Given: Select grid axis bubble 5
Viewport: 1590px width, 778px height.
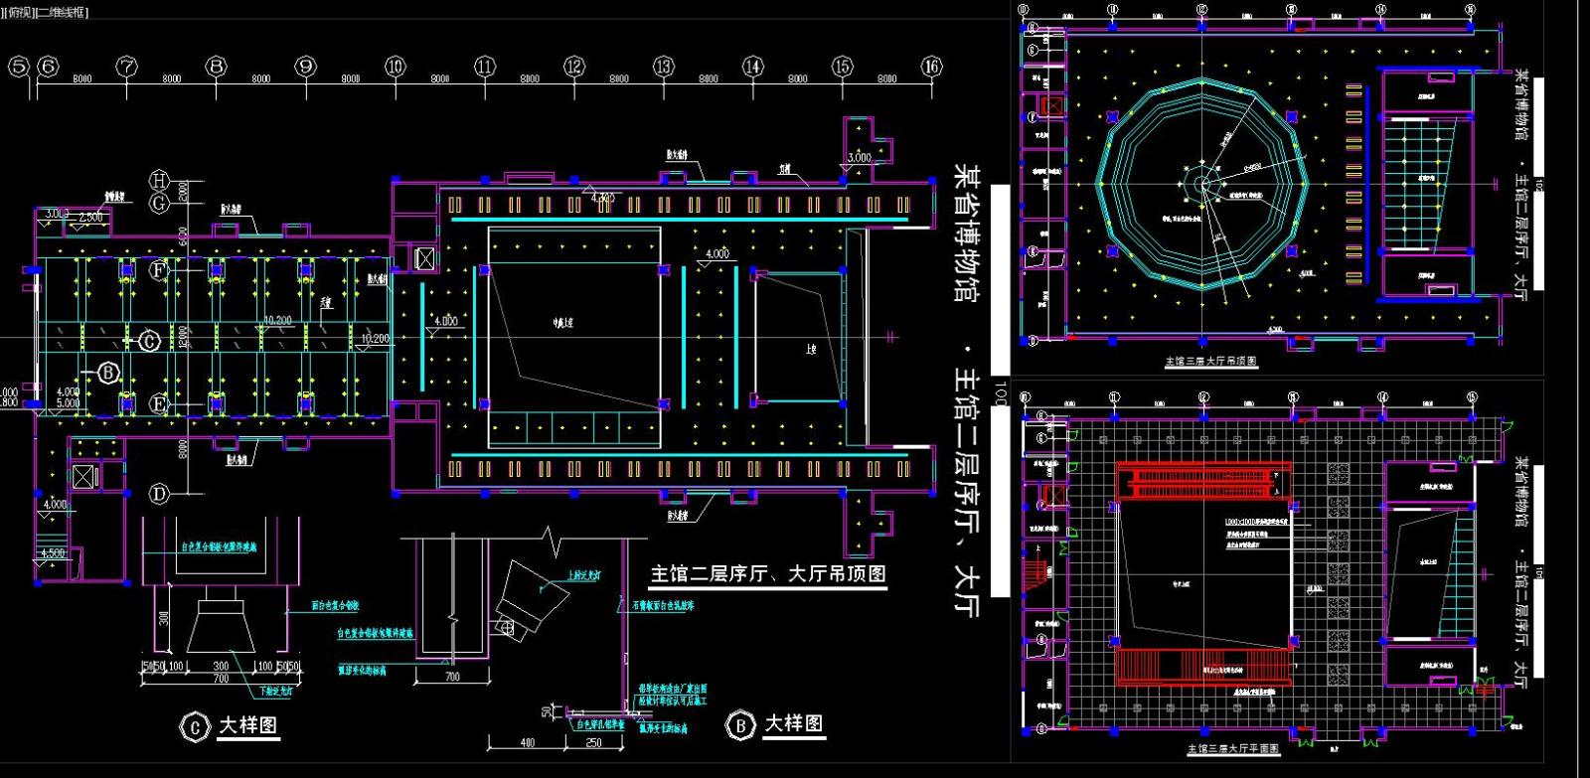Looking at the screenshot, I should [19, 67].
